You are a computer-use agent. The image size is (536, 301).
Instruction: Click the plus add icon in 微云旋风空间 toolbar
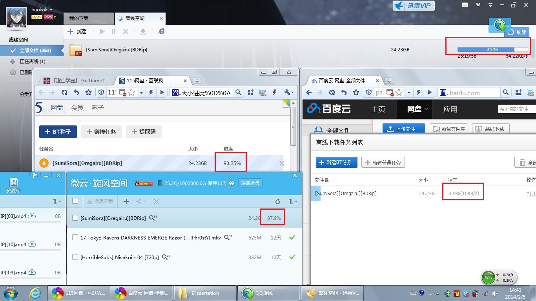126,201
